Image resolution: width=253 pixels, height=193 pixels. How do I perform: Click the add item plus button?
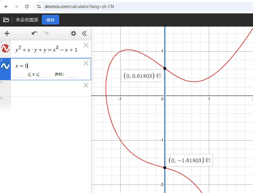(7, 33)
